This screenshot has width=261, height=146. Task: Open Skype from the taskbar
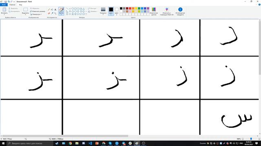pos(110,143)
